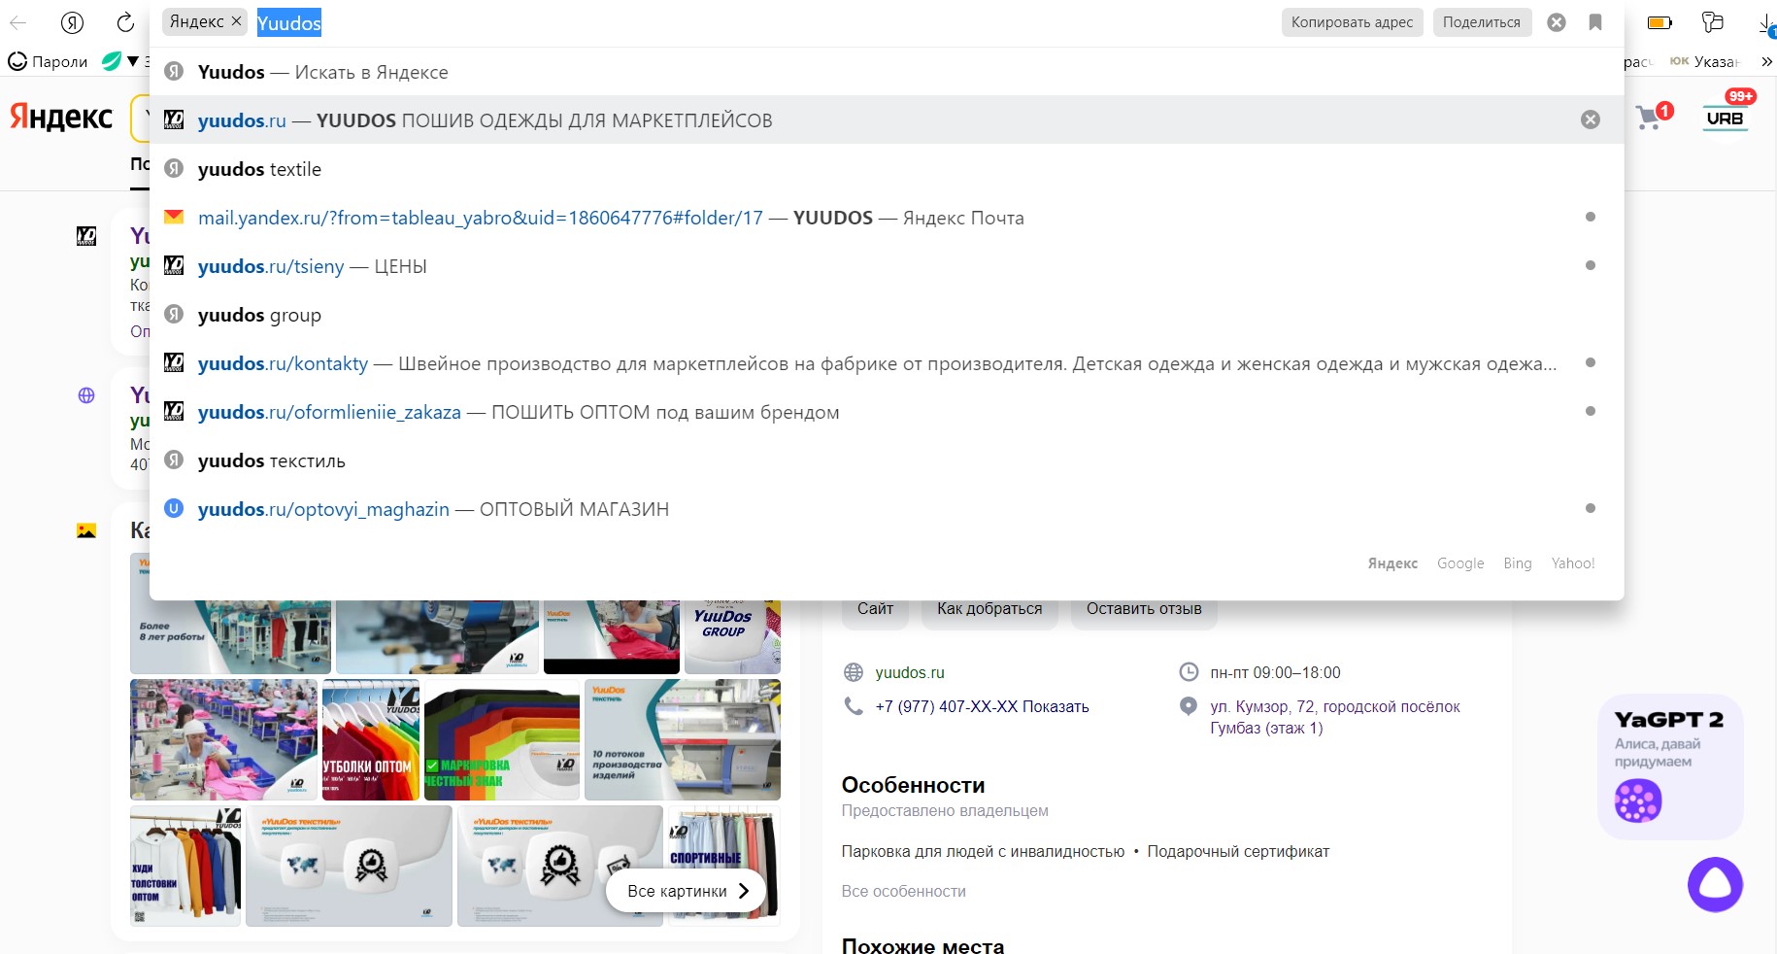Remove the yuudos.ru/tsieny suggestion via its dot
This screenshot has height=954, width=1777.
[x=1591, y=265]
